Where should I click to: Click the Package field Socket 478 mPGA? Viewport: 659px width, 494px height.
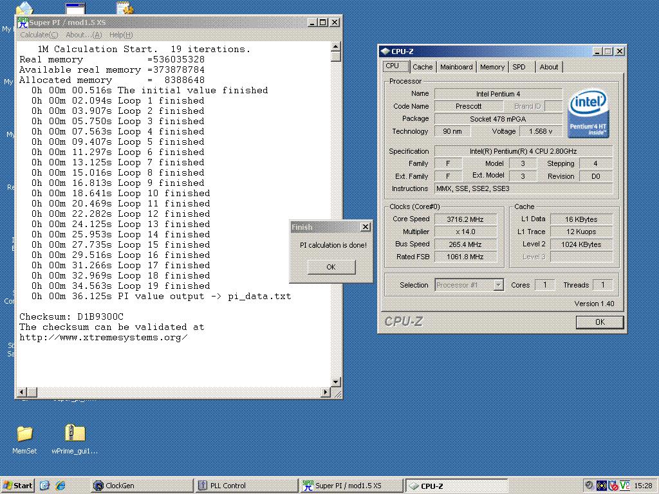click(x=498, y=119)
